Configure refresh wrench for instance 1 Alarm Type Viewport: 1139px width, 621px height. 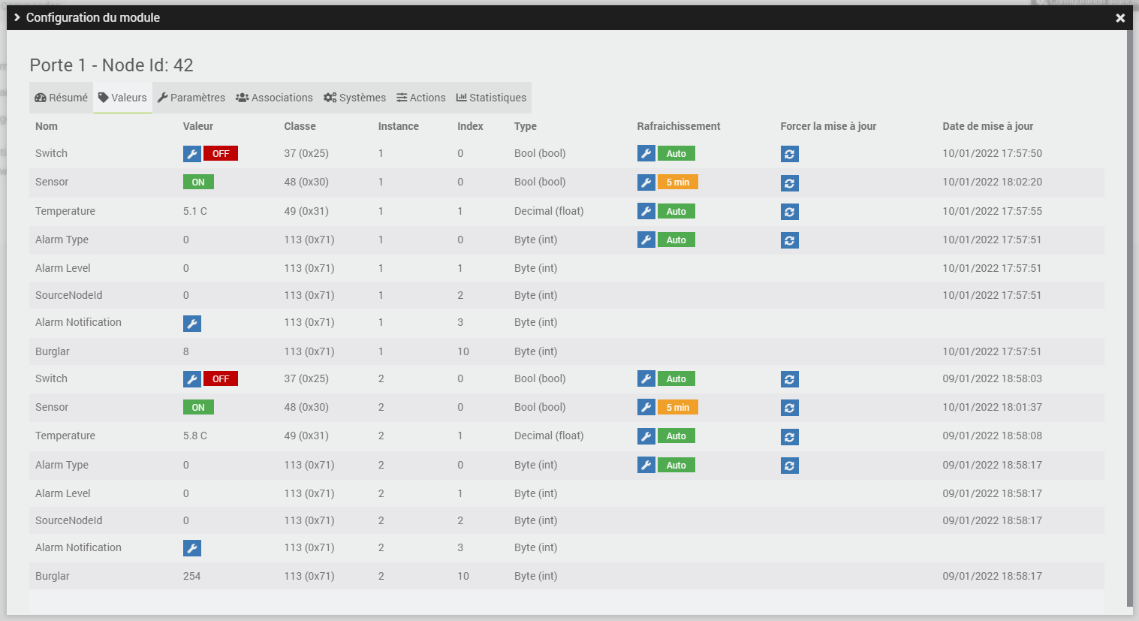pos(646,240)
